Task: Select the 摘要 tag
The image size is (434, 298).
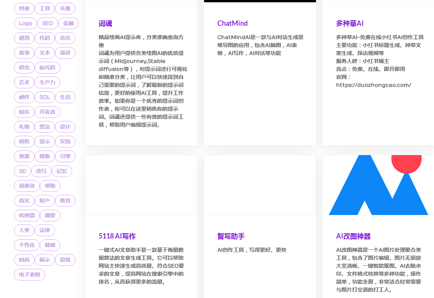Action: pyautogui.click(x=50, y=215)
